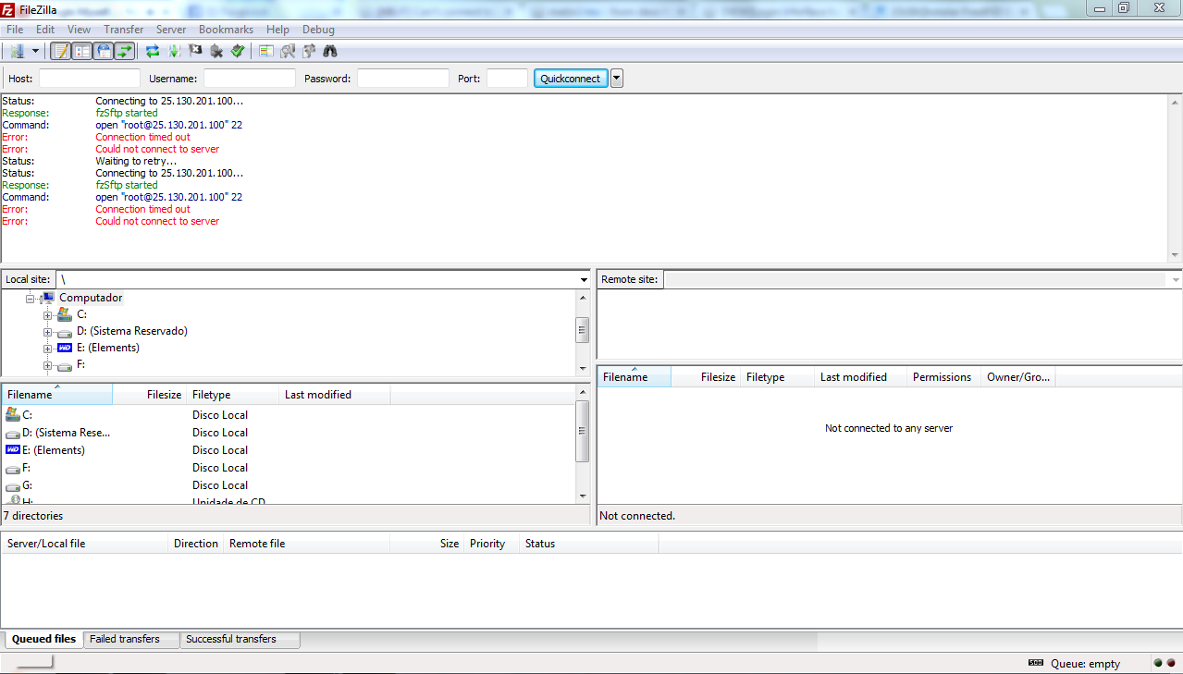Image resolution: width=1183 pixels, height=674 pixels.
Task: Open Quickconnect history dropdown
Action: [x=617, y=79]
